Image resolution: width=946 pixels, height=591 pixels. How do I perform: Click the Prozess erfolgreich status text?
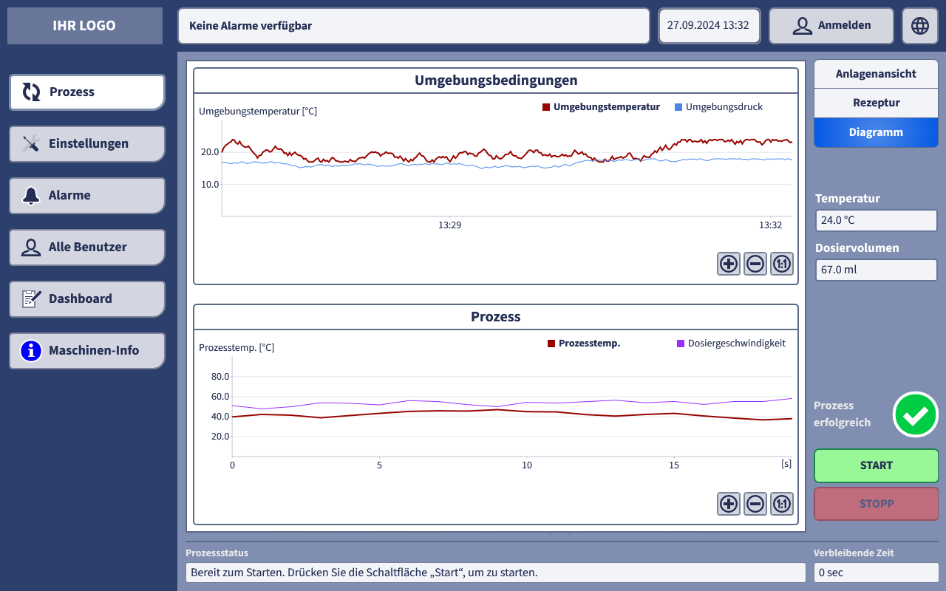pos(843,414)
